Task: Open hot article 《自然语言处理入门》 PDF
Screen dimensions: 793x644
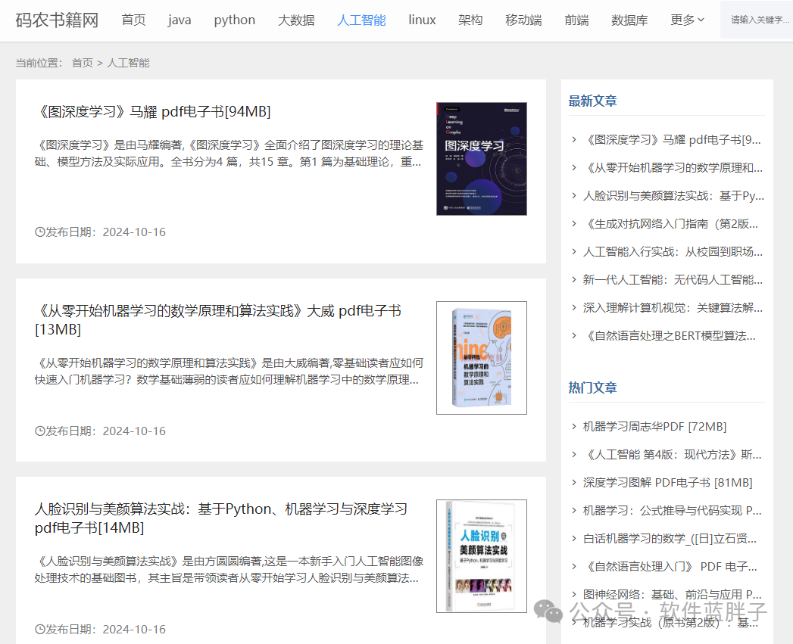Action: coord(670,567)
